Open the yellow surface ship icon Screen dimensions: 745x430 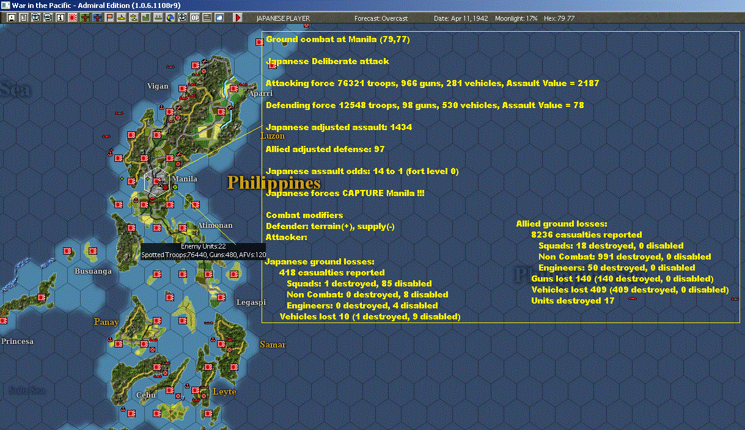[x=121, y=18]
